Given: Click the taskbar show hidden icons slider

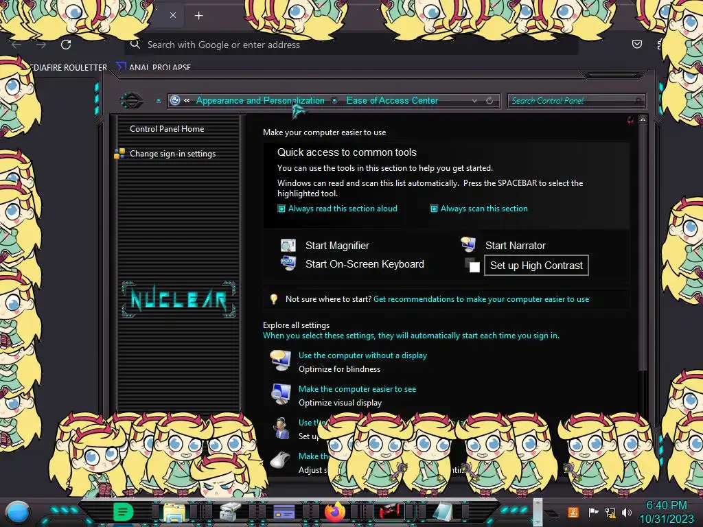Looking at the screenshot, I should pos(538,512).
